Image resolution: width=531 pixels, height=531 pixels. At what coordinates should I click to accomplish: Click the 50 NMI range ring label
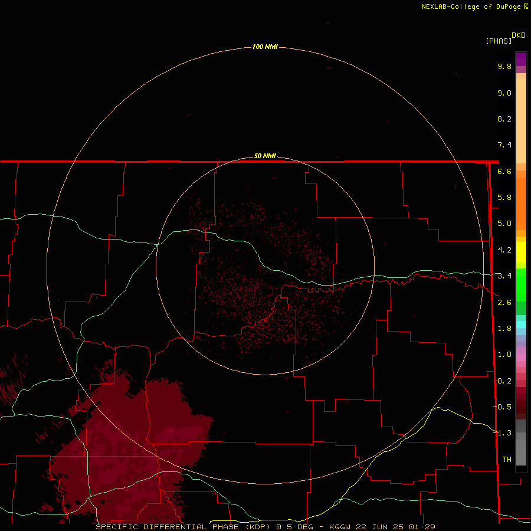tap(265, 156)
